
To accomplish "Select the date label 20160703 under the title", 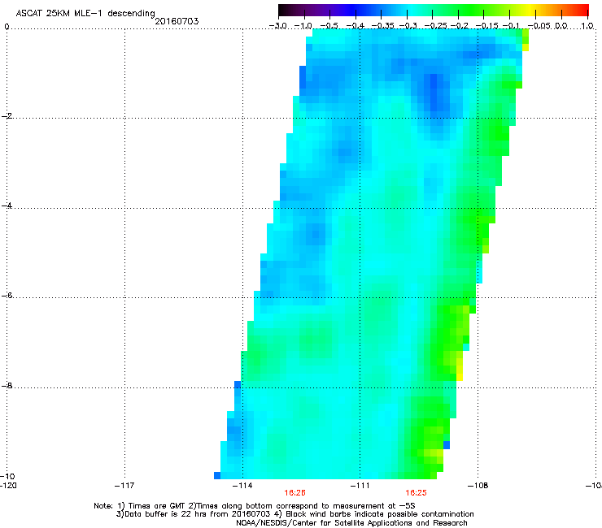I will point(177,21).
